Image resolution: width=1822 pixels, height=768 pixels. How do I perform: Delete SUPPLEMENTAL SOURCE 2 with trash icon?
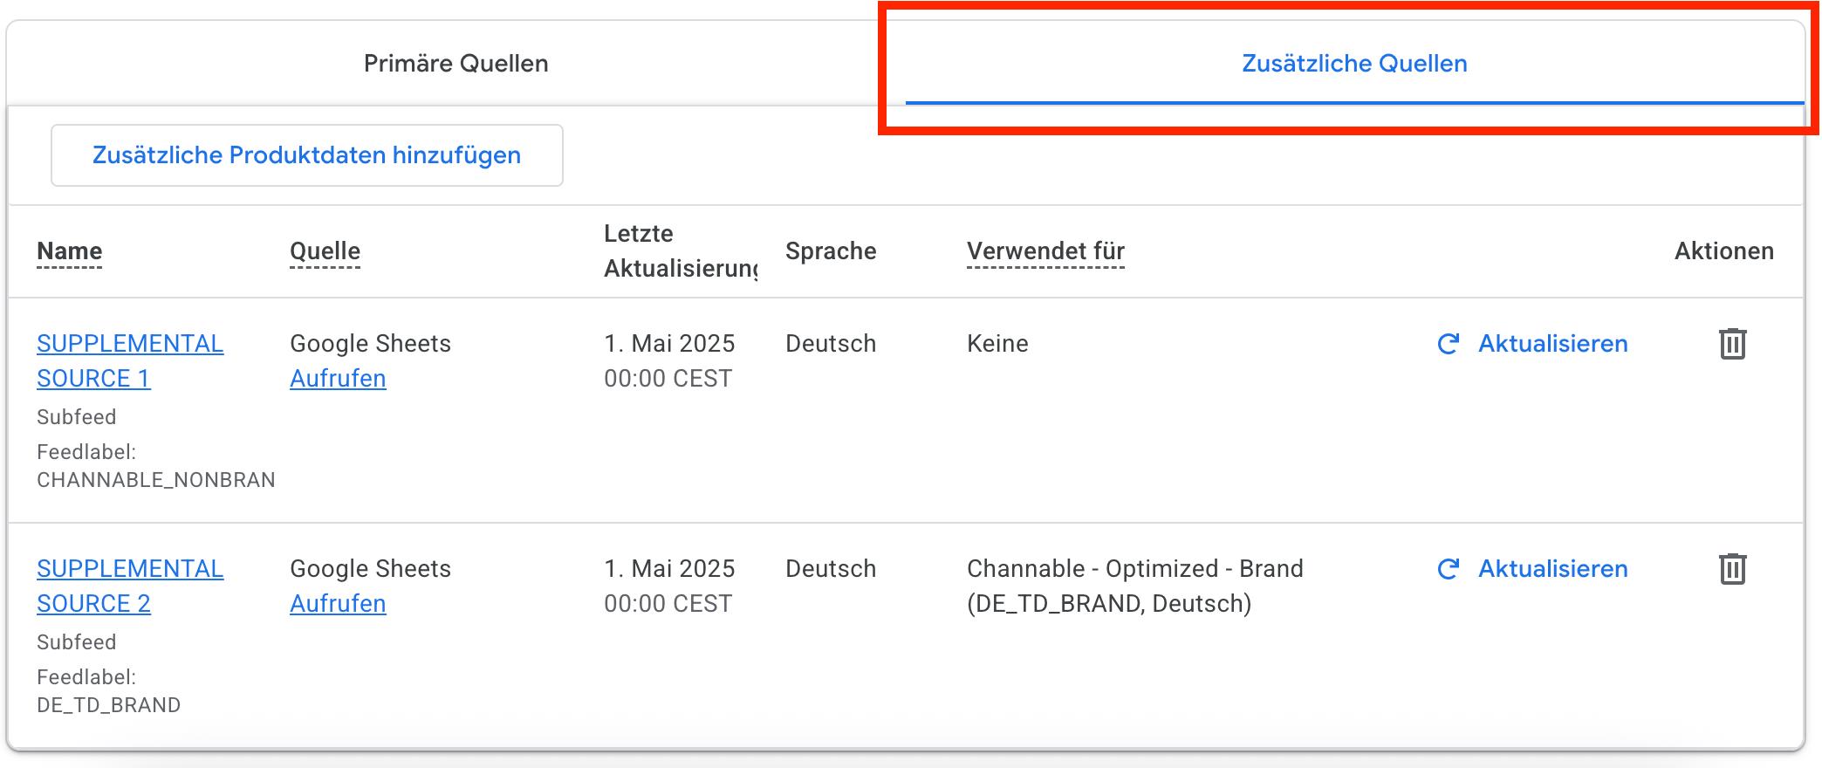pyautogui.click(x=1732, y=569)
